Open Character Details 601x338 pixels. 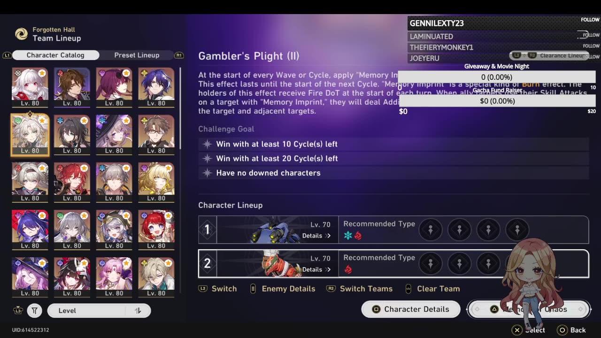411,309
